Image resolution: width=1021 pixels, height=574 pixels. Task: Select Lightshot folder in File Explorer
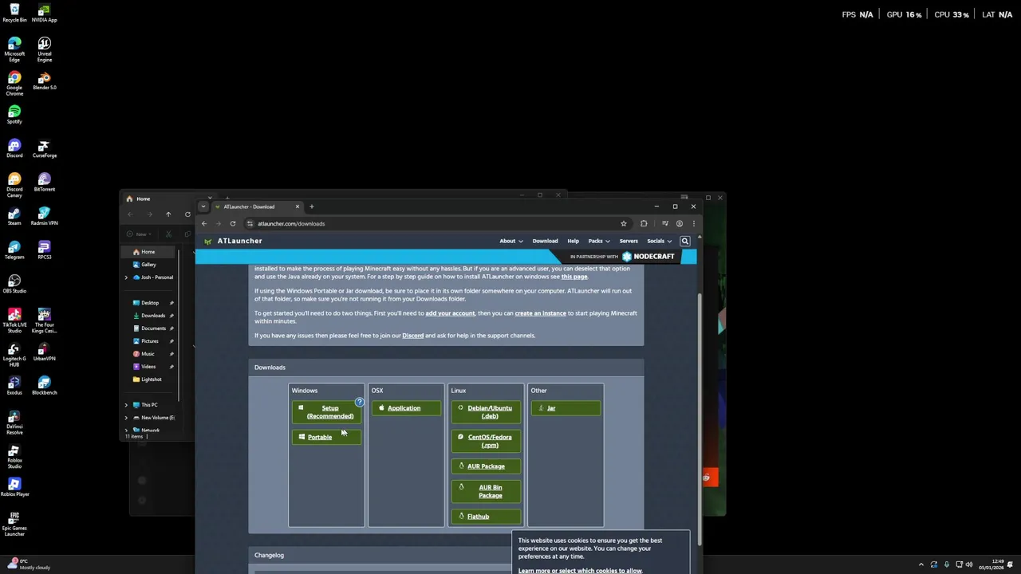coord(152,379)
